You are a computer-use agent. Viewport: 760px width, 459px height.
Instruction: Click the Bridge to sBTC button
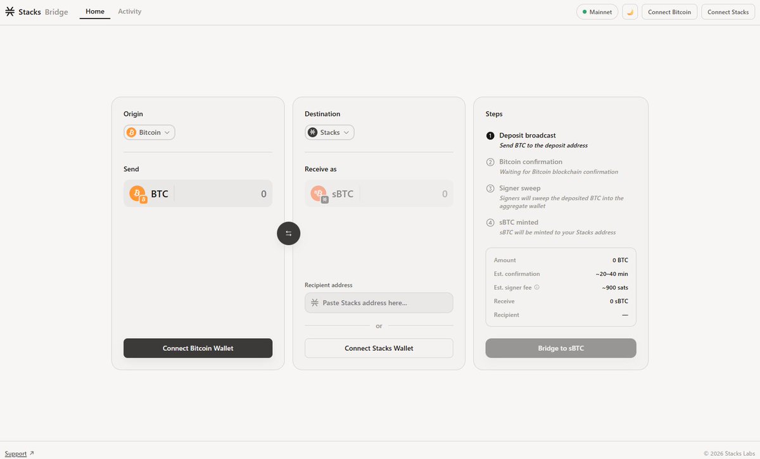click(561, 348)
